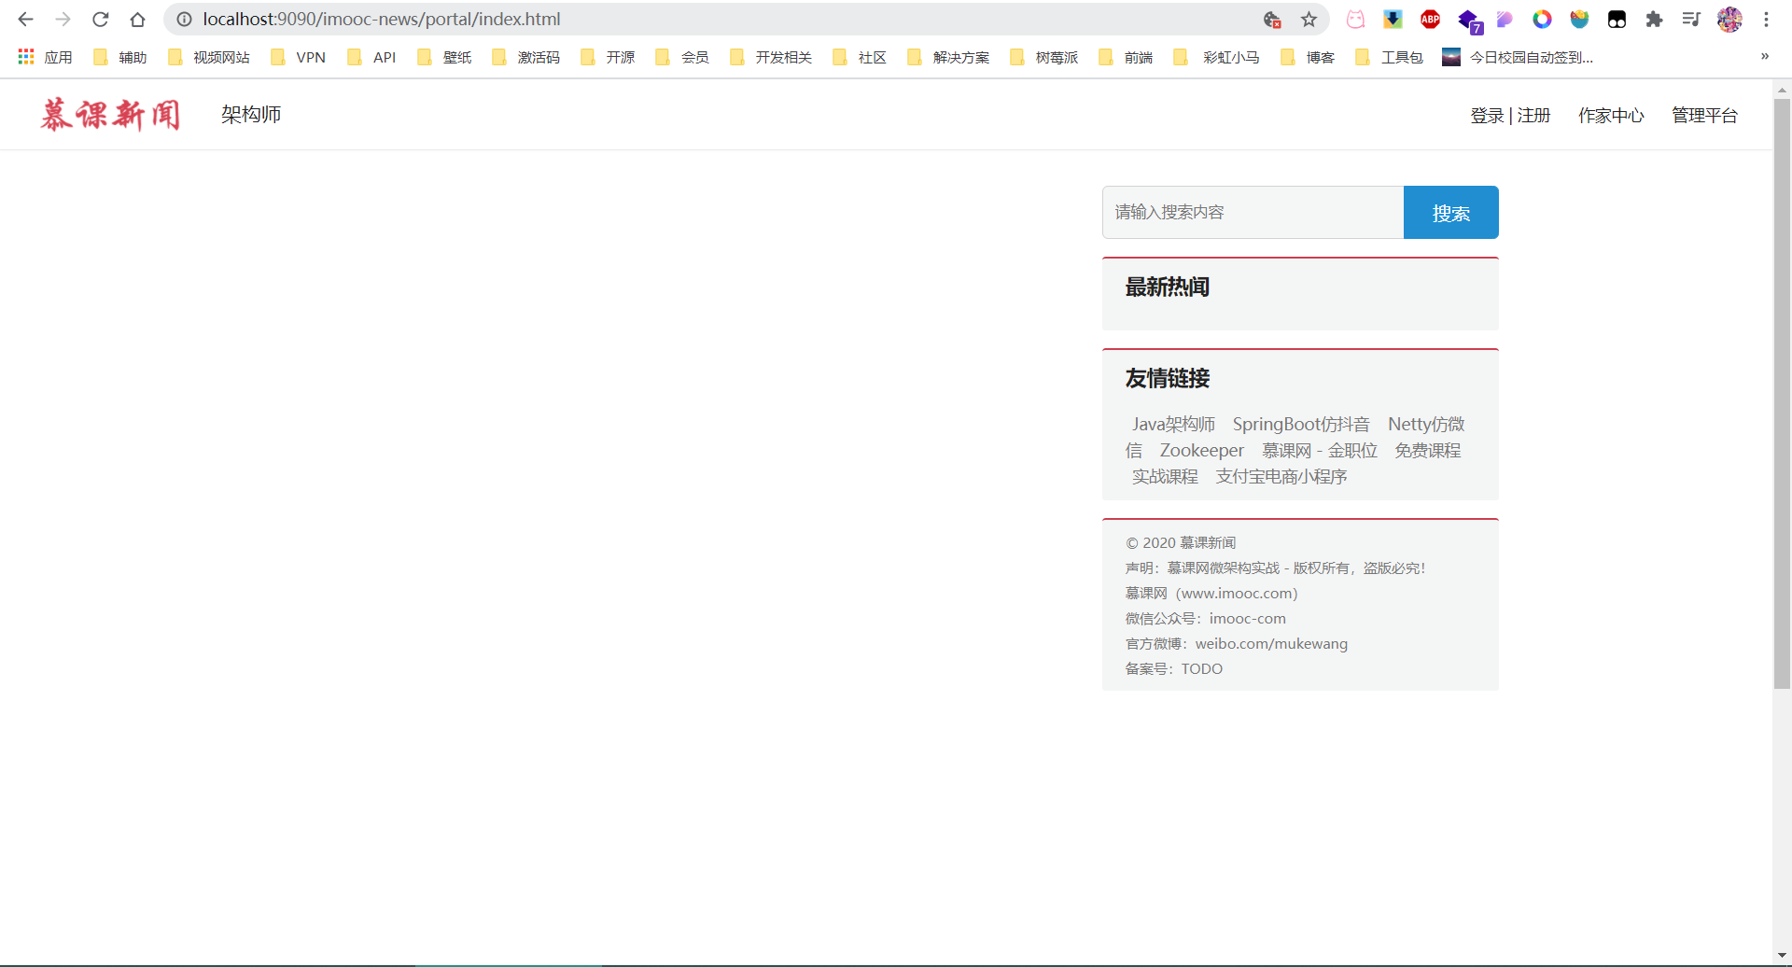Open the 社区 bookmark folder

pos(860,57)
